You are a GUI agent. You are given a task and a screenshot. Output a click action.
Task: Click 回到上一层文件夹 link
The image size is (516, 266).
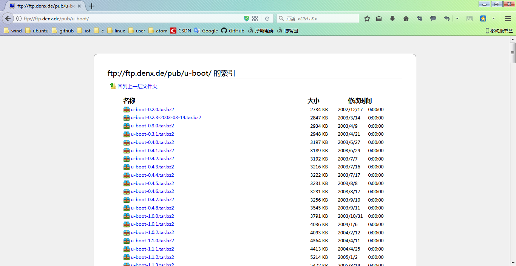pos(137,86)
